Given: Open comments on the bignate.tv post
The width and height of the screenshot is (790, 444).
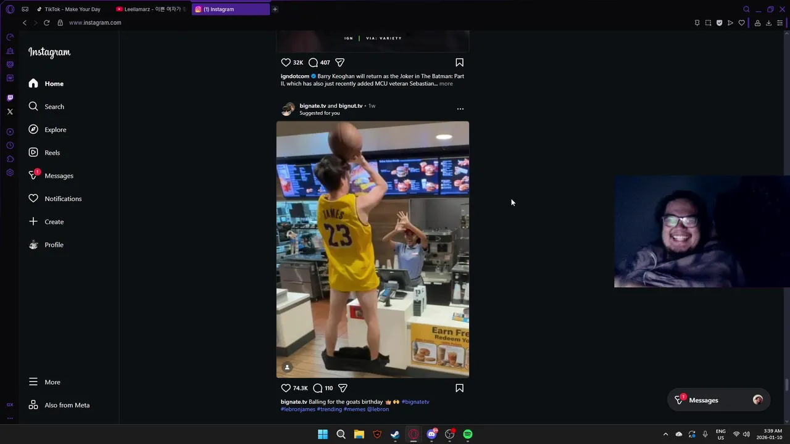Looking at the screenshot, I should coord(317,388).
